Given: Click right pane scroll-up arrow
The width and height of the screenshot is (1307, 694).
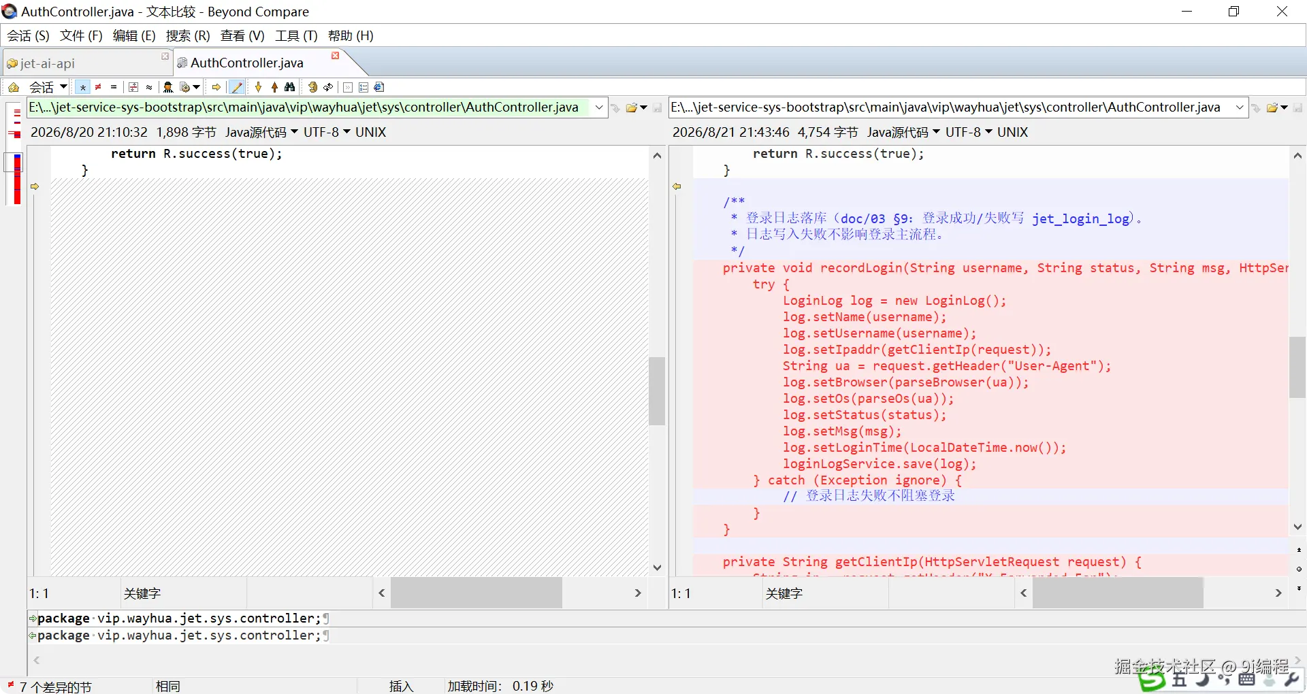Looking at the screenshot, I should tap(1297, 156).
